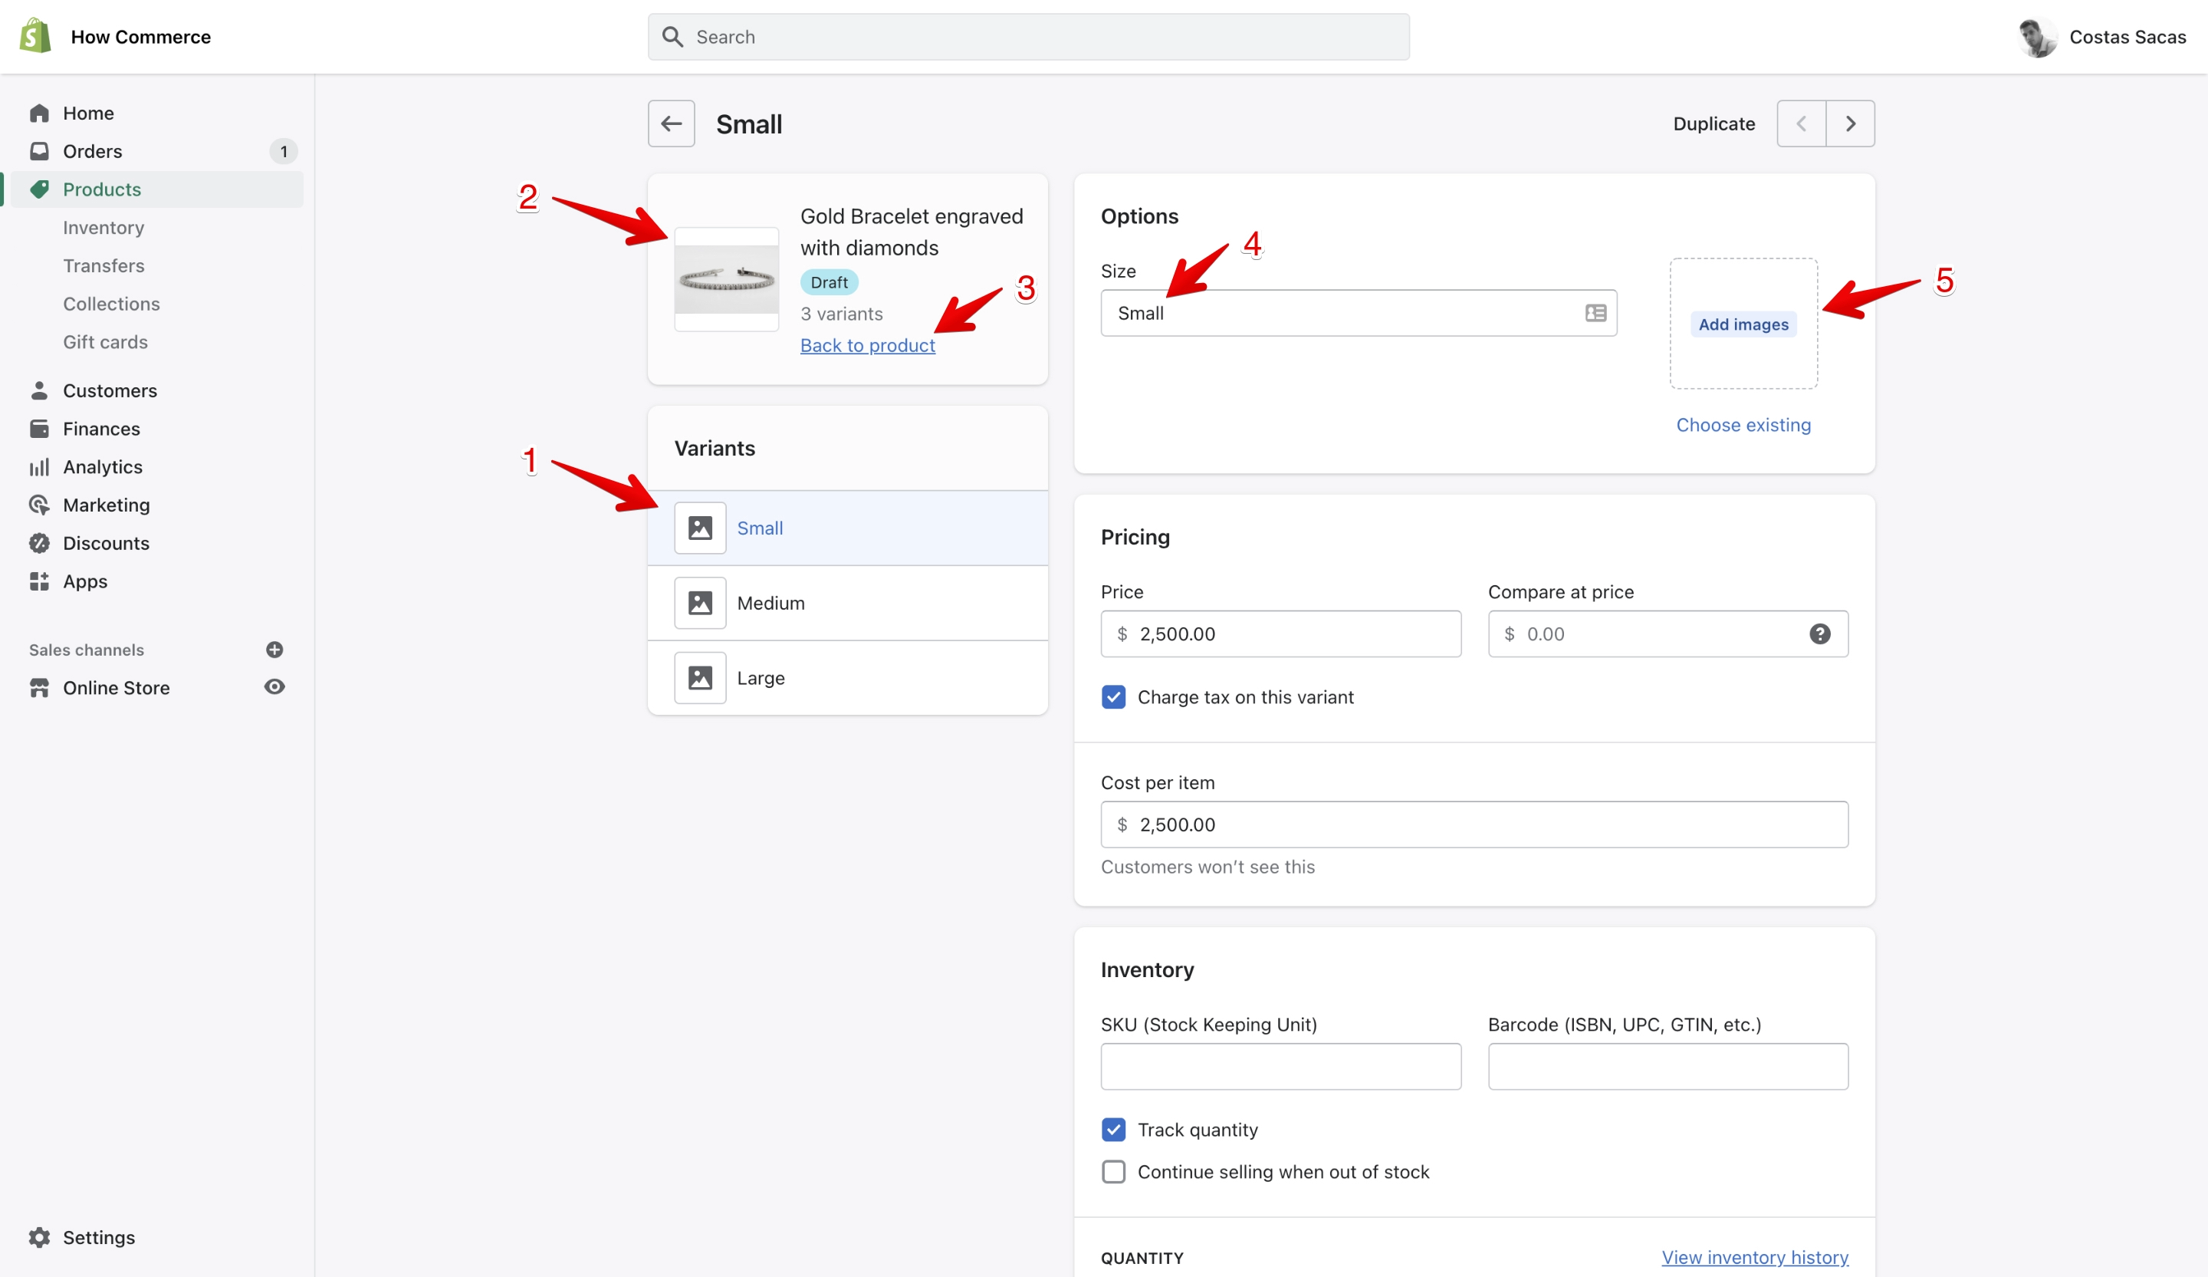This screenshot has height=1277, width=2208.
Task: Select the Small variant image icon
Action: pyautogui.click(x=700, y=528)
